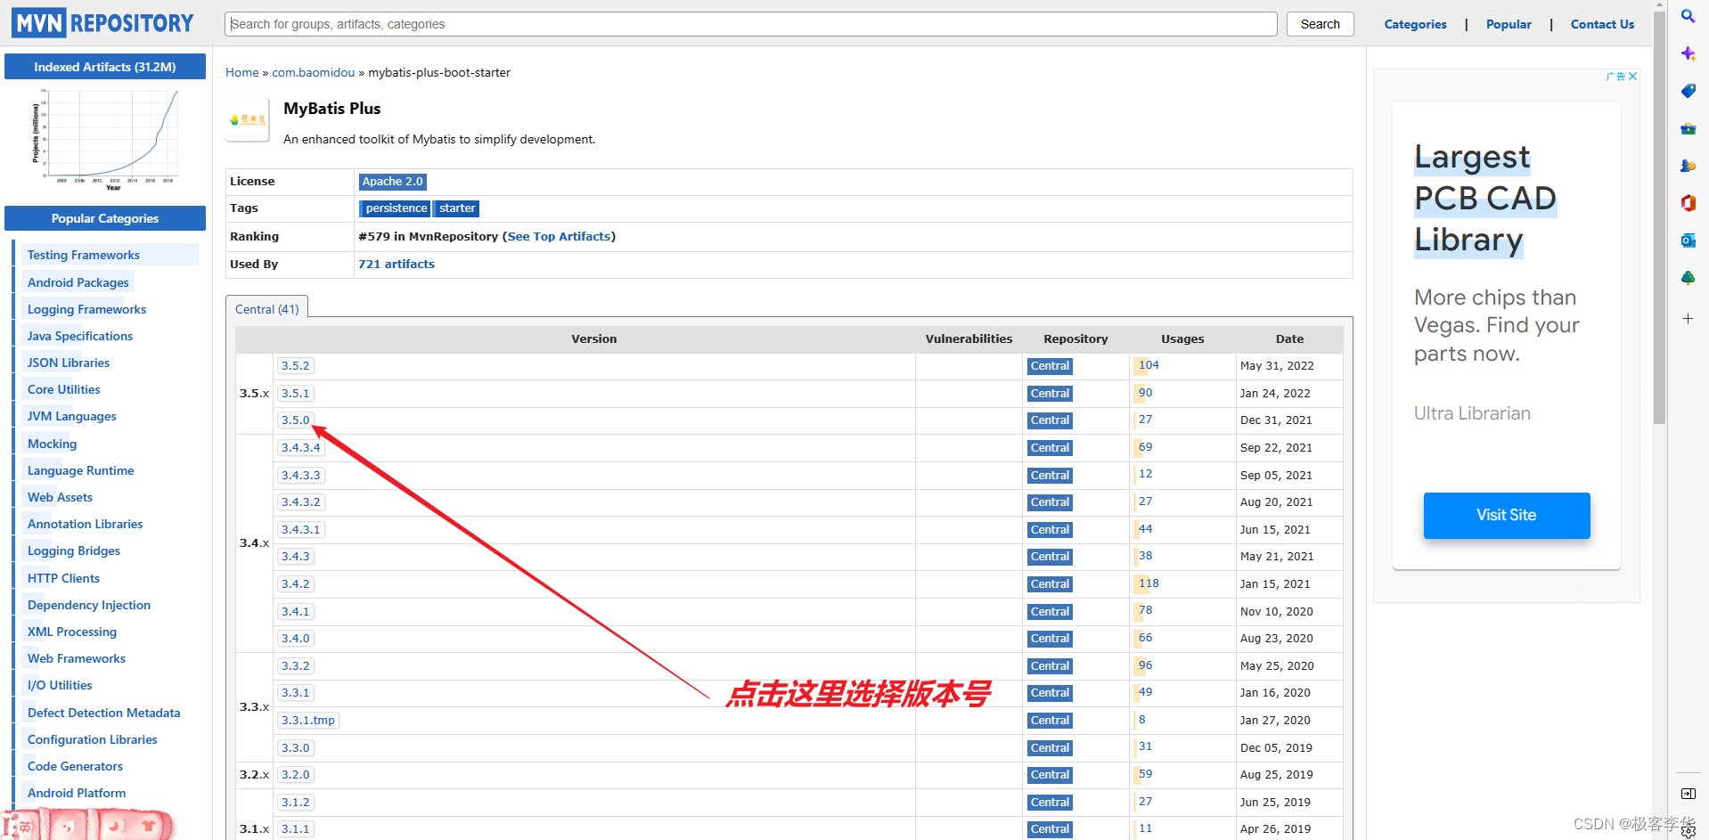Screen dimensions: 1709x840
Task: Click the Date column header
Action: 1289,338
